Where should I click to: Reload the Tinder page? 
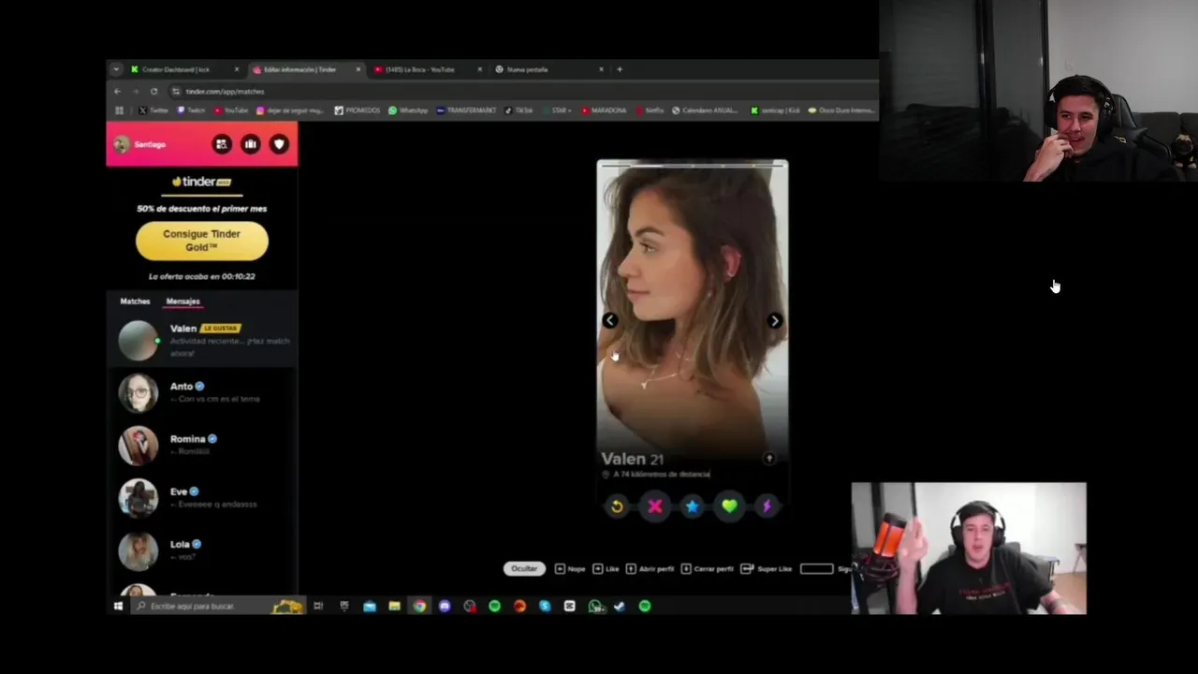pyautogui.click(x=154, y=92)
